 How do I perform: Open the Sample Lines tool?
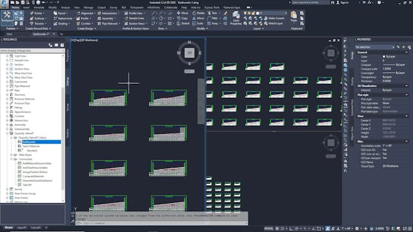click(x=134, y=19)
